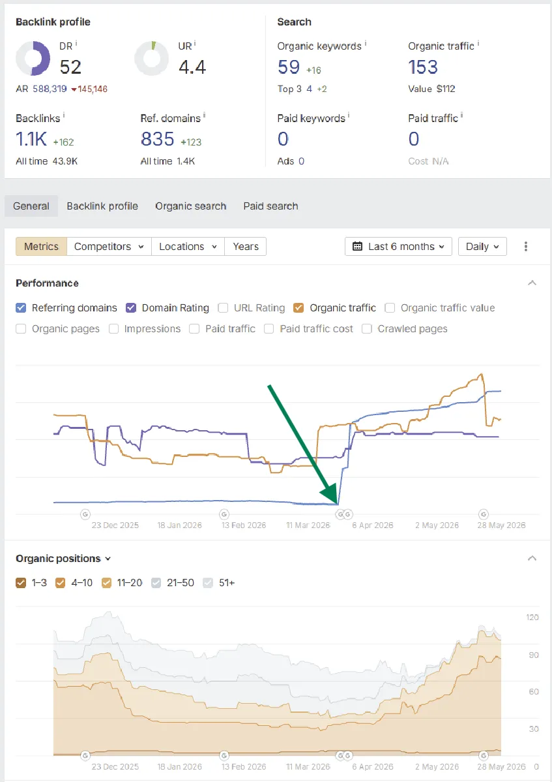Click the calendar icon in date range
552x782 pixels.
point(357,246)
